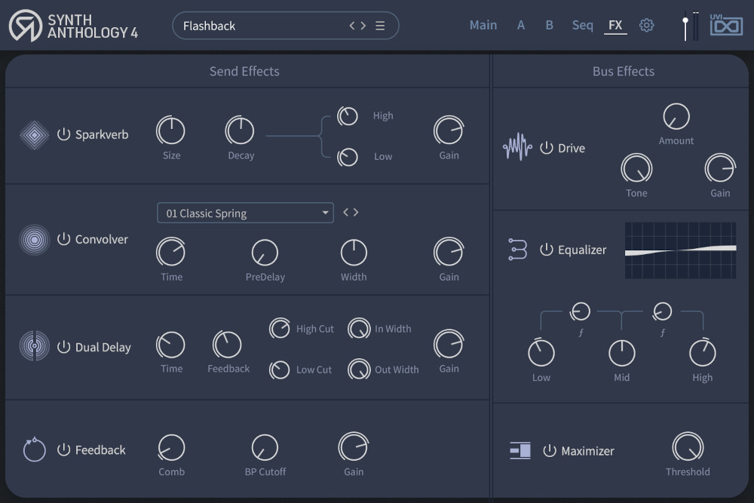Adjust the Threshold knob on Maximizer
Screen dimensions: 754x503
click(688, 446)
